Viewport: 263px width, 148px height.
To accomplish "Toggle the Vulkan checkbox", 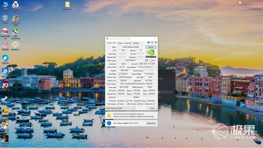I will [x=118, y=104].
